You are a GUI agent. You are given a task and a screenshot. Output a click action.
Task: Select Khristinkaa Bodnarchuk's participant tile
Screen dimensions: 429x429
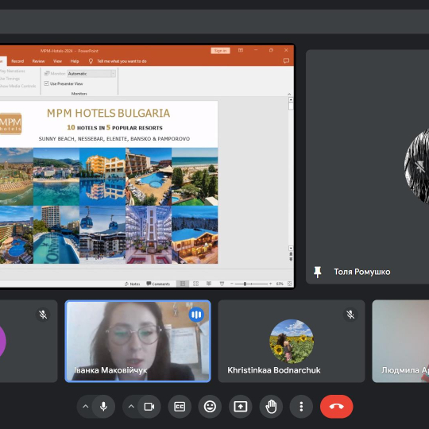click(x=292, y=341)
